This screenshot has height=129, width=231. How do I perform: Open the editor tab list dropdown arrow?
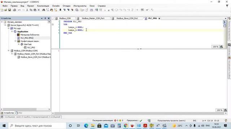[x=225, y=18]
